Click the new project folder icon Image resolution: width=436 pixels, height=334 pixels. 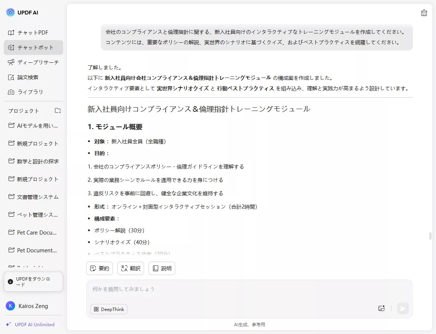click(x=58, y=110)
